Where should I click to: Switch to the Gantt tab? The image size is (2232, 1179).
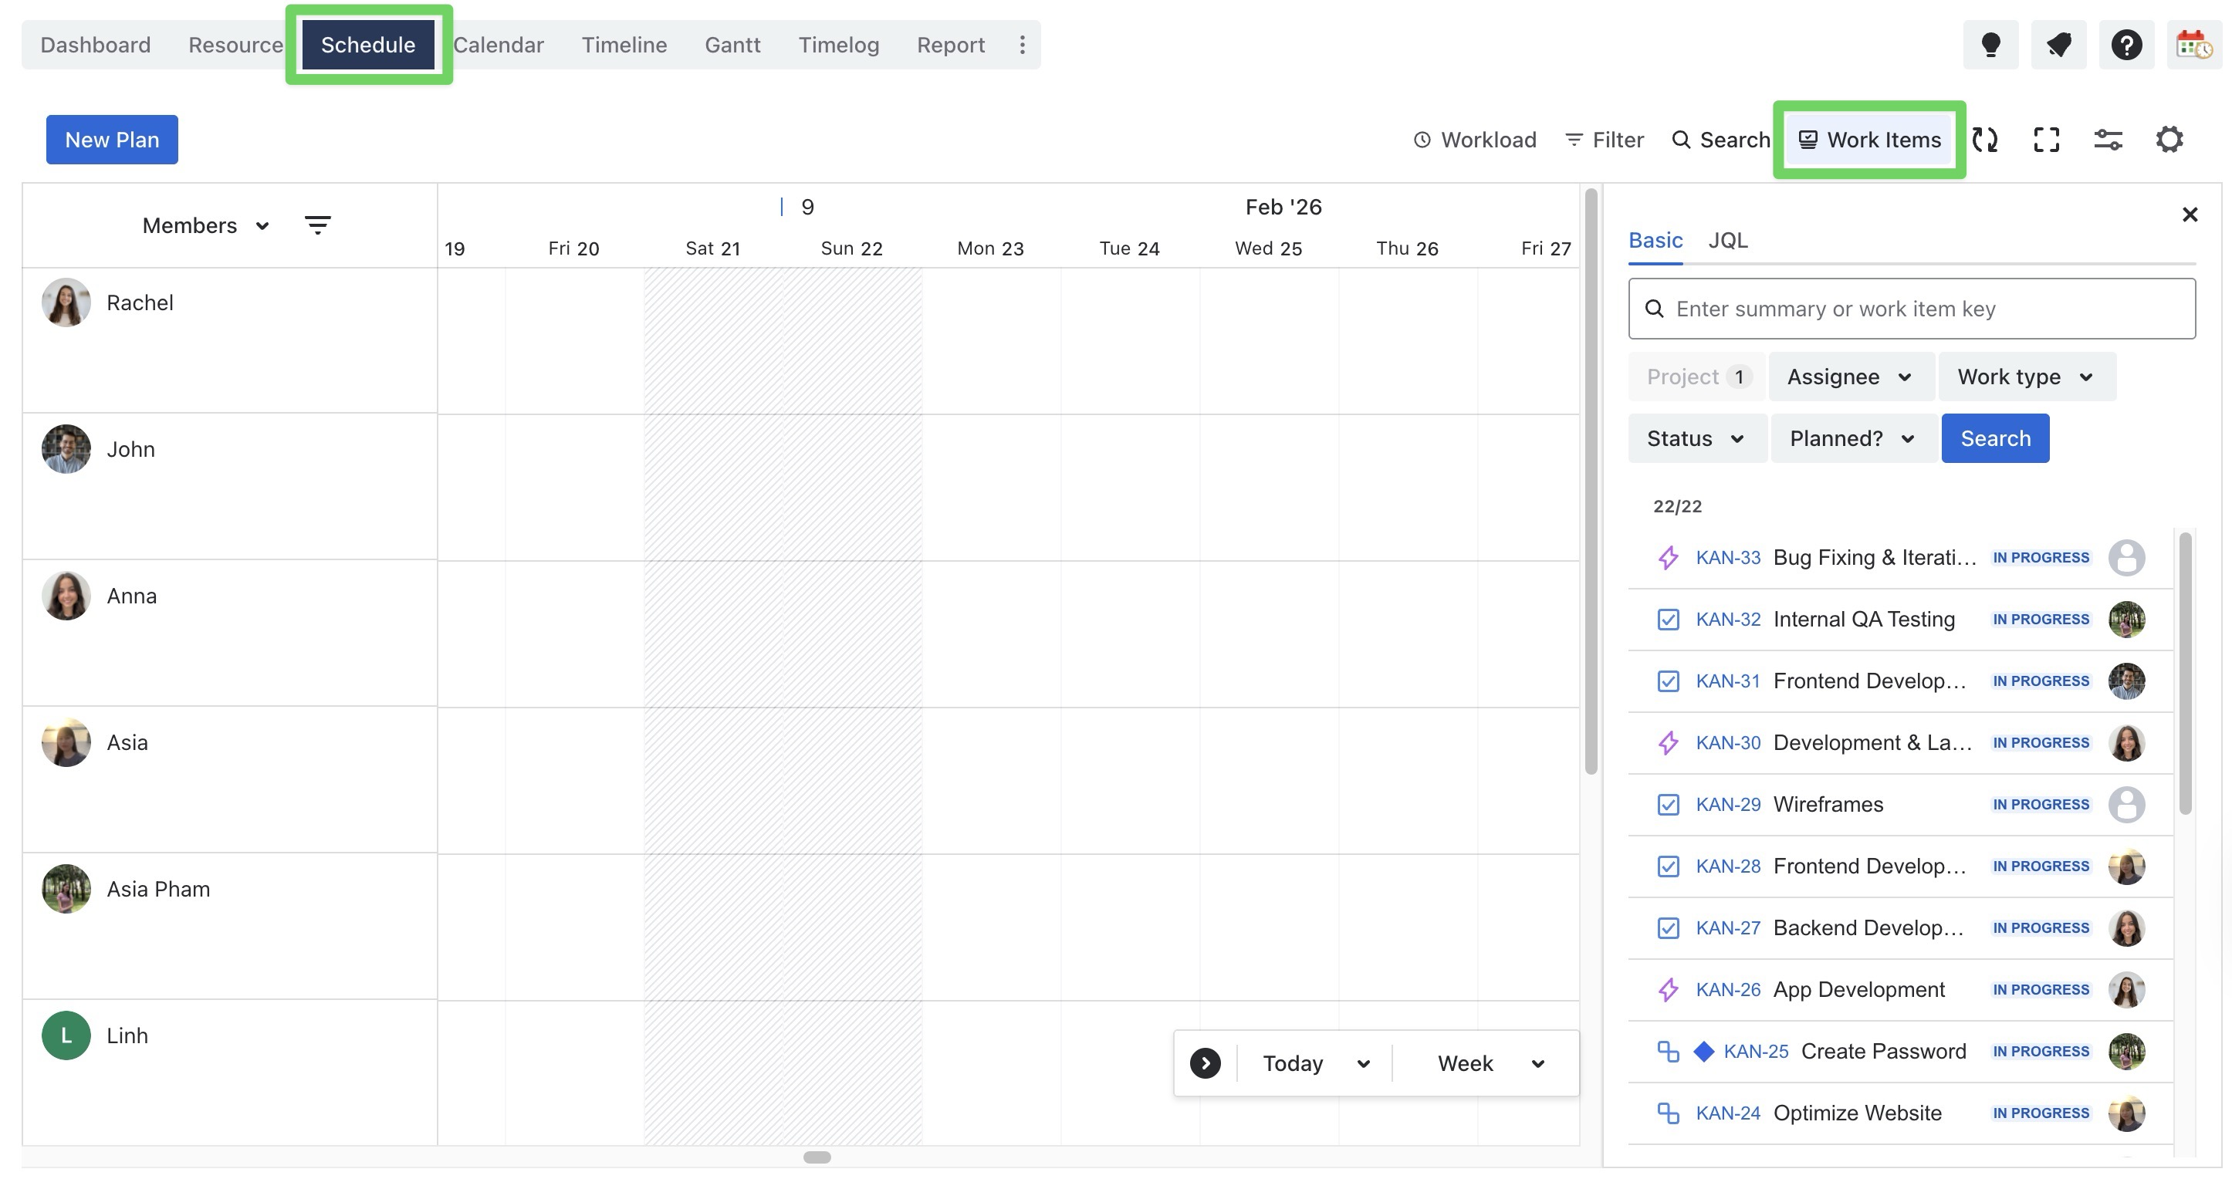click(x=732, y=44)
